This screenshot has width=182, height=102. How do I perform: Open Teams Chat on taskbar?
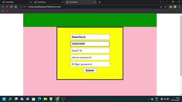(28, 99)
